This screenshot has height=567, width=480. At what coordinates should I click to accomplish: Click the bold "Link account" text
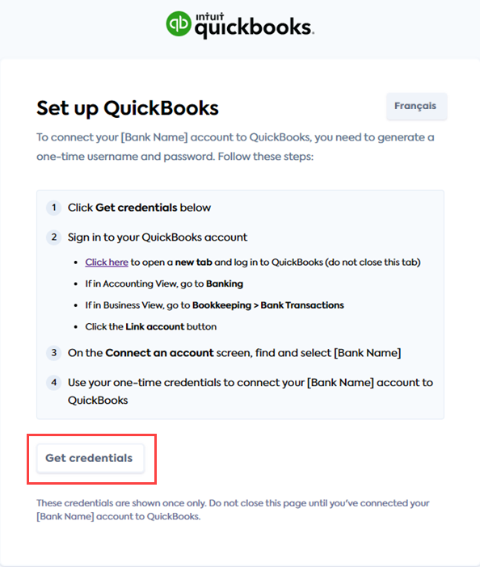coord(155,326)
